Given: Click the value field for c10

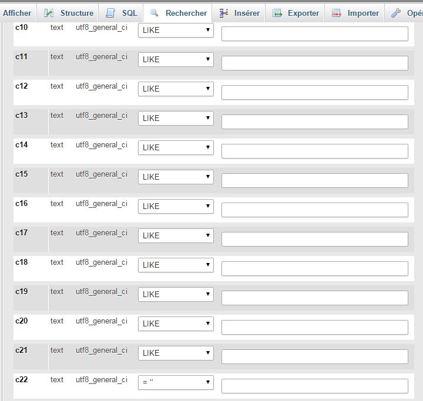Looking at the screenshot, I should pos(315,33).
